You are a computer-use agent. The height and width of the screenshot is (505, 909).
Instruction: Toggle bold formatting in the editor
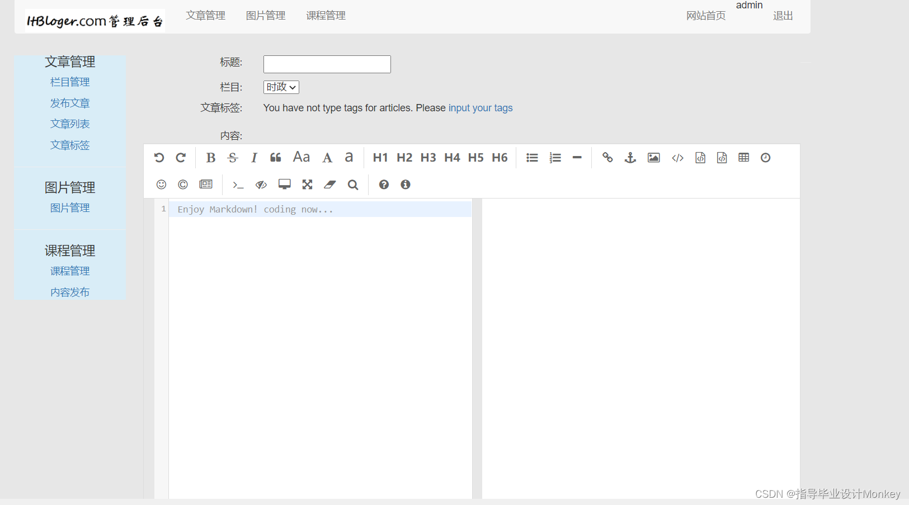click(211, 158)
